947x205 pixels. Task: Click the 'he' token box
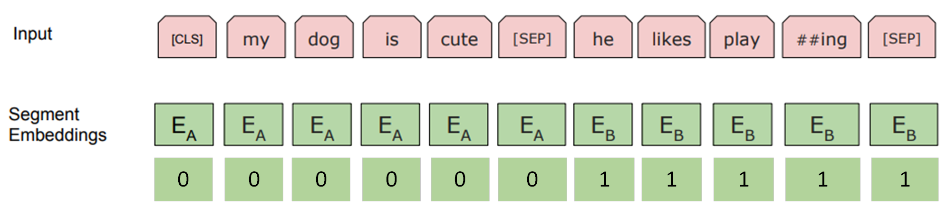pos(603,37)
